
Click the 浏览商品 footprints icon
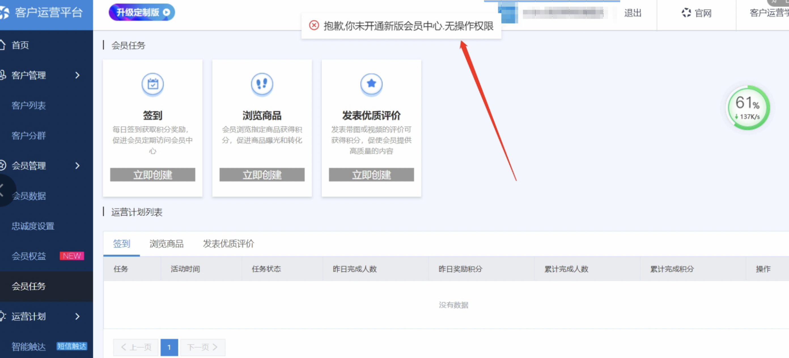coord(262,84)
